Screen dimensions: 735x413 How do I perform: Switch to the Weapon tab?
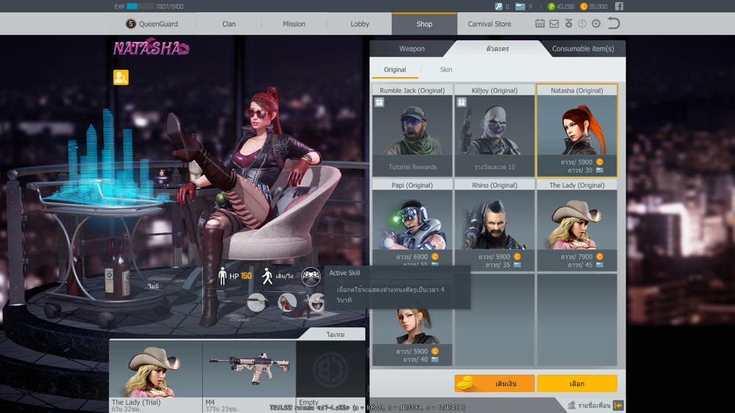coord(412,48)
